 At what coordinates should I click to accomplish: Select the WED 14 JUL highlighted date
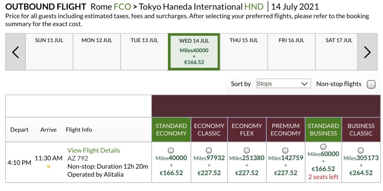tap(194, 52)
